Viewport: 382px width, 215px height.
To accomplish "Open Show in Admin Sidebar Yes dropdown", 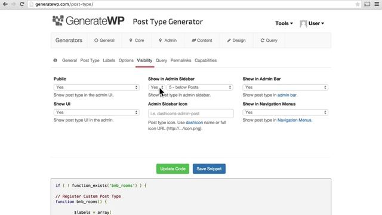I will pos(156,87).
